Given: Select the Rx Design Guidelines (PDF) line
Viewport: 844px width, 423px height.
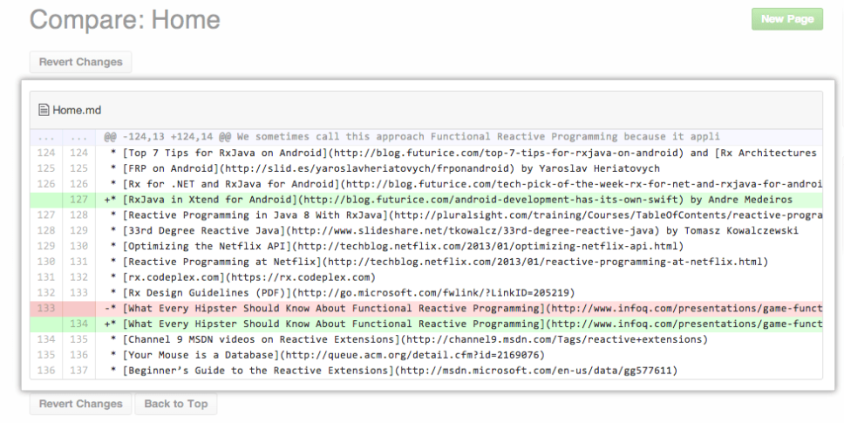Looking at the screenshot, I should click(x=426, y=293).
